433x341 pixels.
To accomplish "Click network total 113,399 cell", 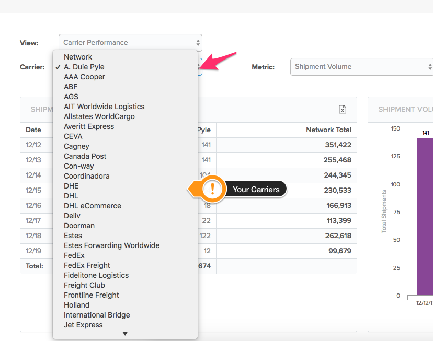I will click(287, 220).
